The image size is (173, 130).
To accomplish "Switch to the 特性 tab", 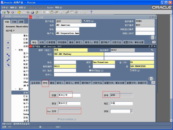I will [x=45, y=83].
